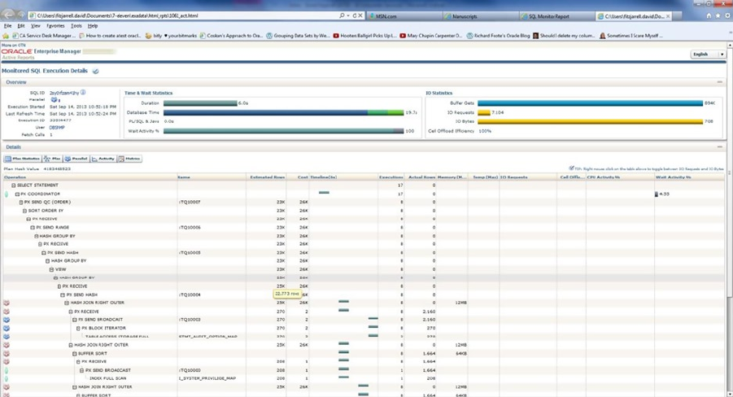Open Richard Foote's Oracle Blog bookmark

click(499, 36)
